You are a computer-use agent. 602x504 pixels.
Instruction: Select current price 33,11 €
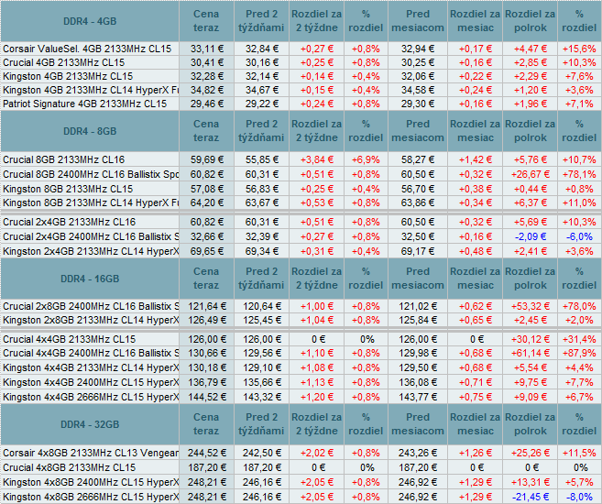pos(207,49)
